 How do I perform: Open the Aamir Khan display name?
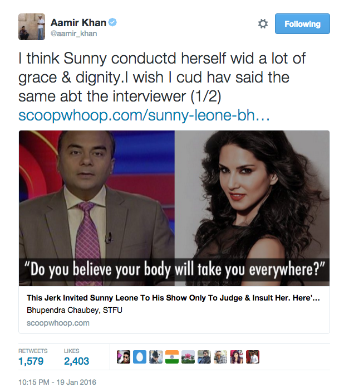[78, 23]
